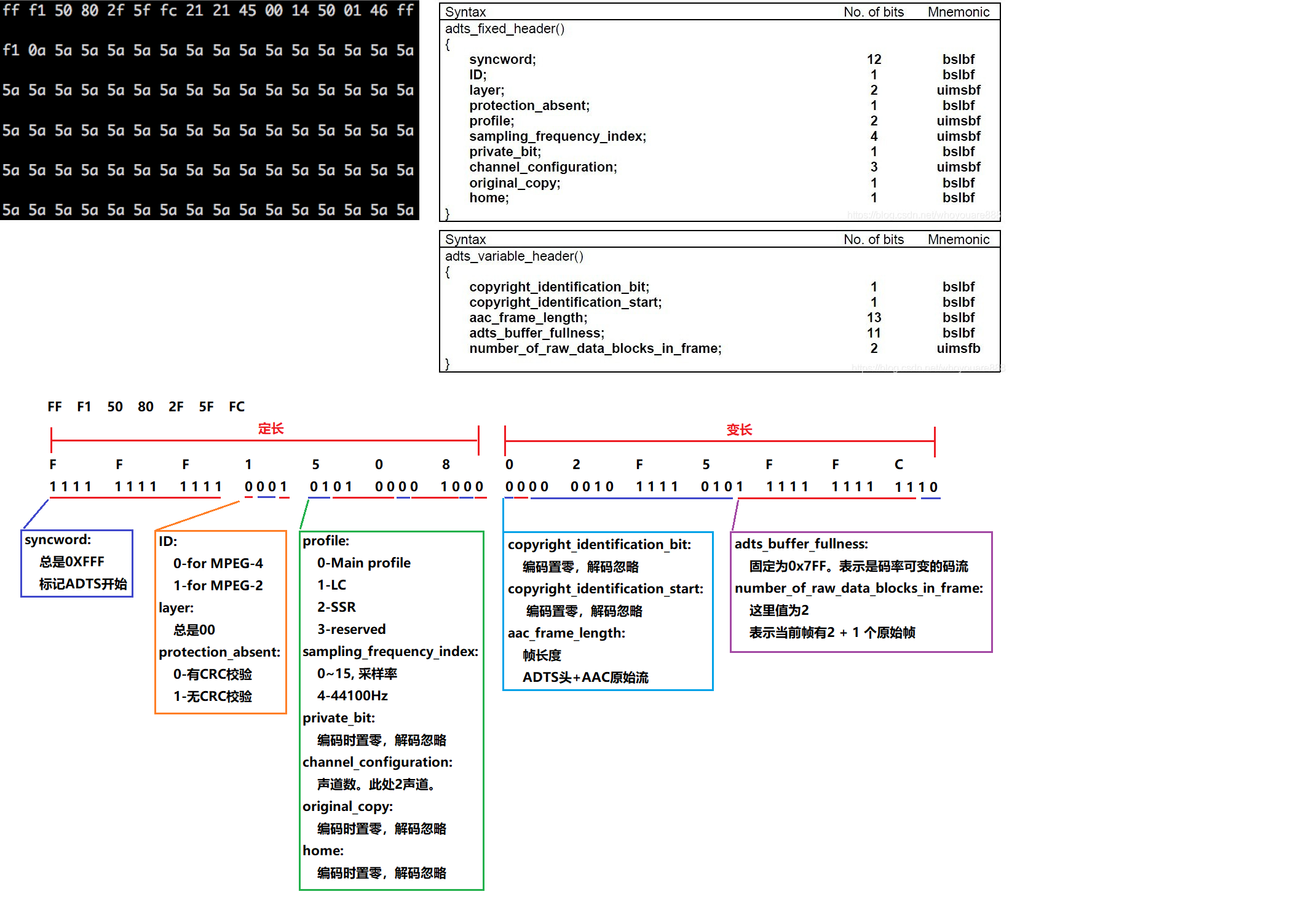Click the channel_configuration heading in green box
Image resolution: width=1309 pixels, height=921 pixels.
click(377, 762)
